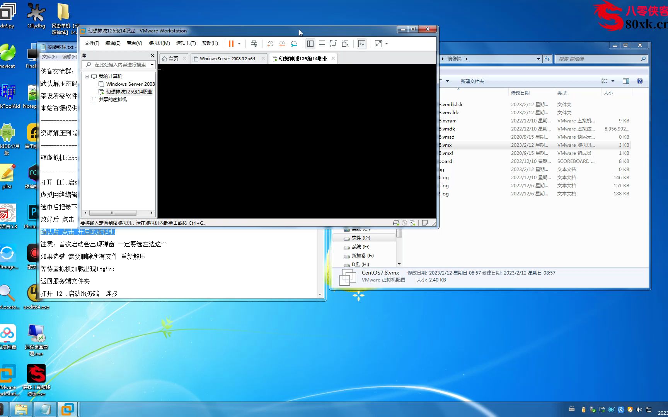The image size is (668, 417).
Task: Click the VMware Workstation taskbar button
Action: tap(68, 409)
